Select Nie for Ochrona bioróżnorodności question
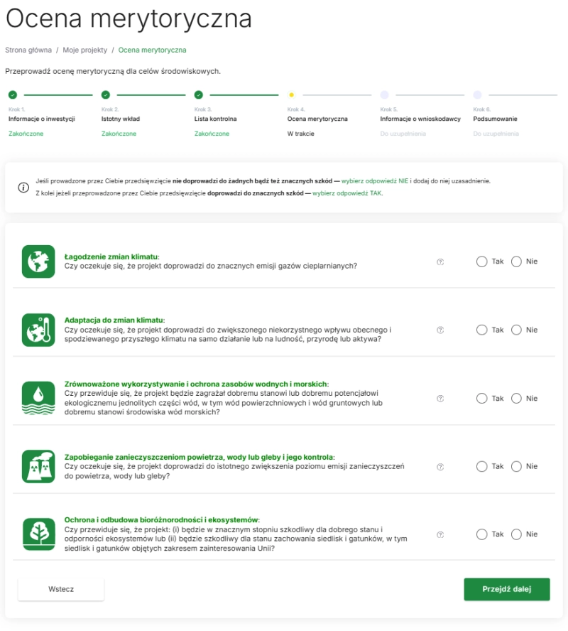The width and height of the screenshot is (568, 631). click(x=516, y=534)
